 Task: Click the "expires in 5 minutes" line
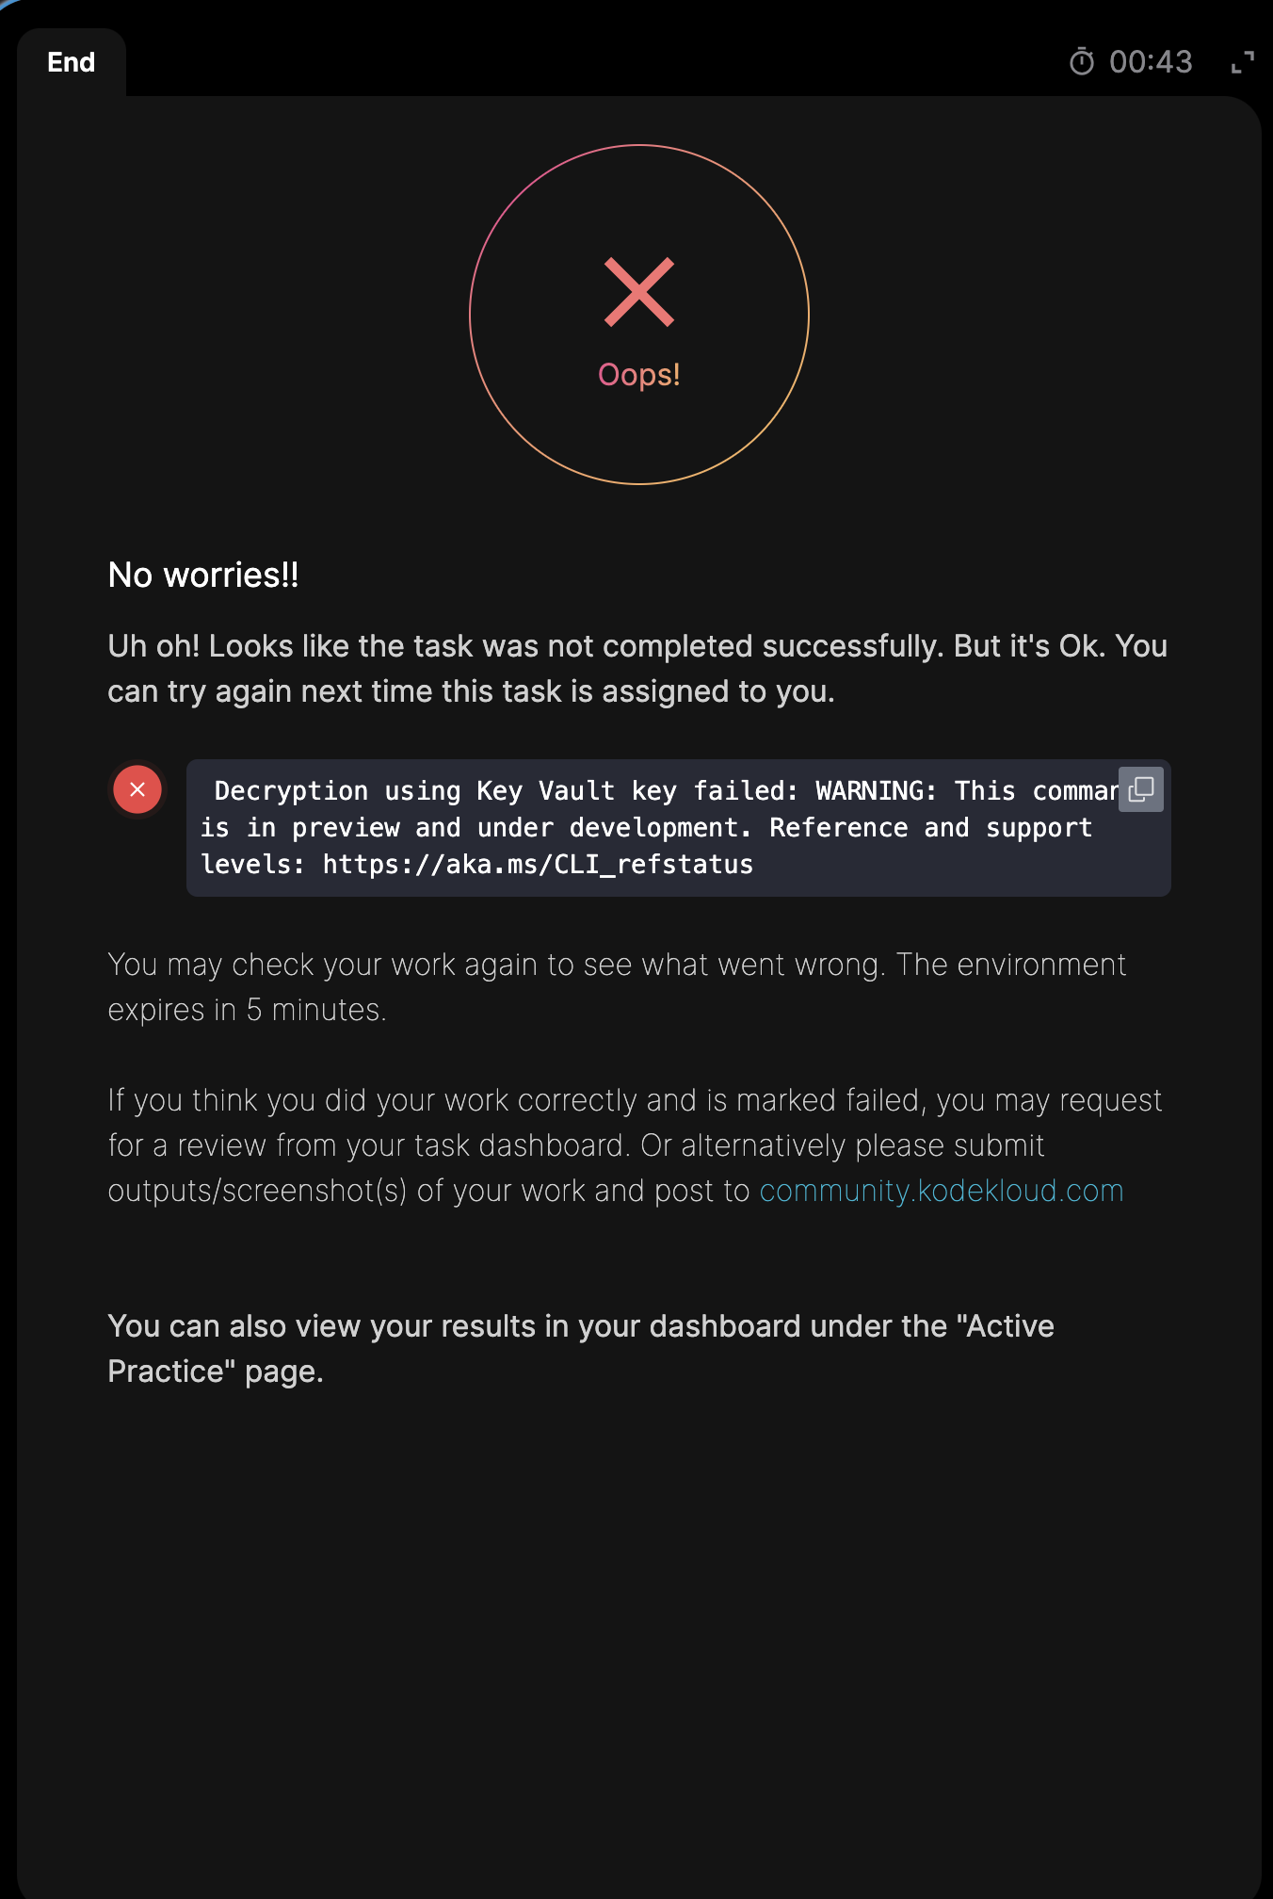[247, 1010]
